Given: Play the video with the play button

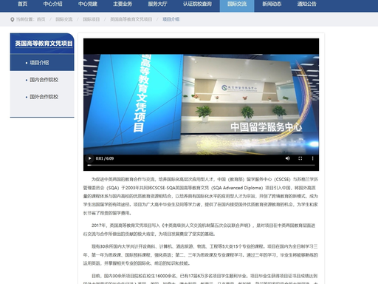Looking at the screenshot, I should (x=89, y=158).
